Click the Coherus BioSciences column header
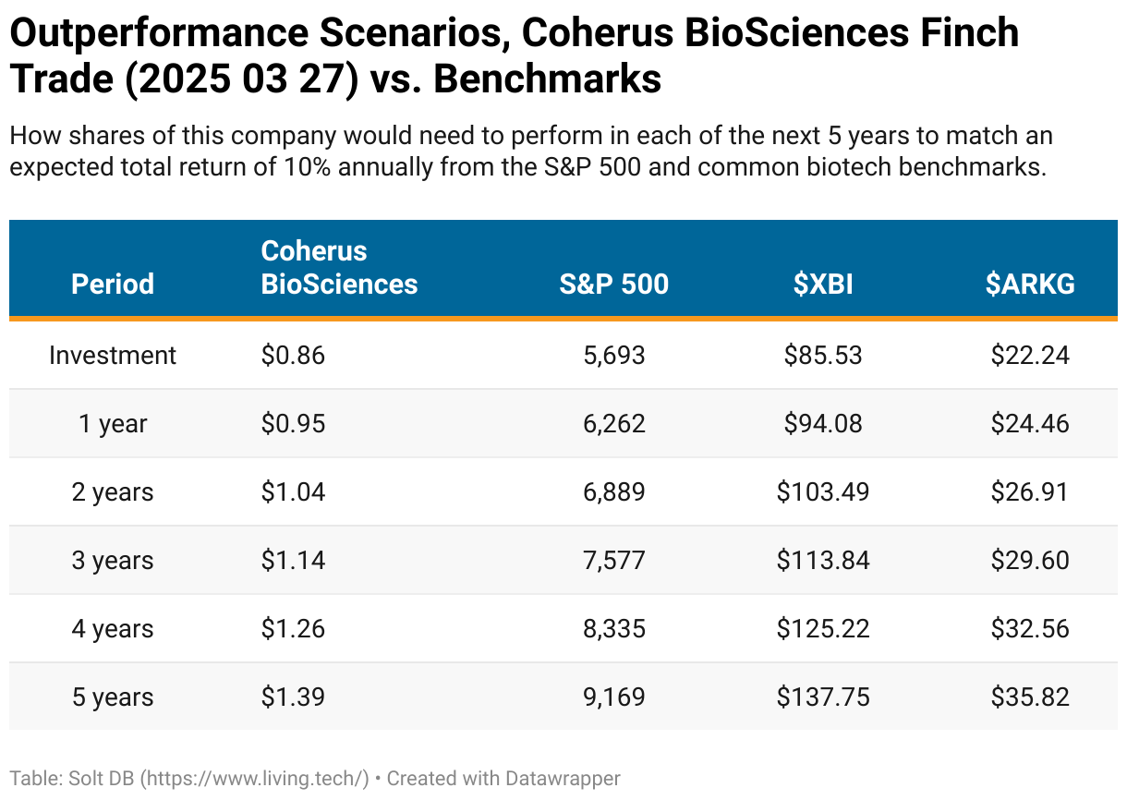Screen dimensions: 1127x800 point(339,267)
